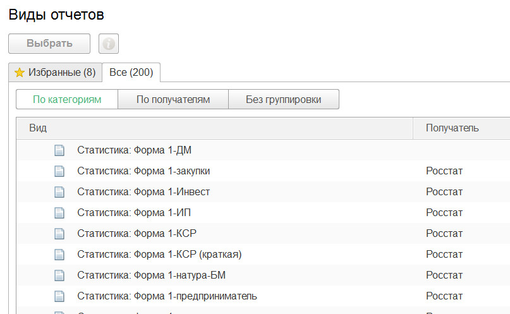Screen dimensions: 510x314
Task: Select the По категориям grouping
Action: pos(67,99)
